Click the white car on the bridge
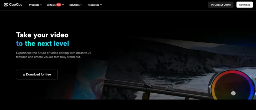Image resolution: width=256 pixels, height=110 pixels. coord(169,88)
